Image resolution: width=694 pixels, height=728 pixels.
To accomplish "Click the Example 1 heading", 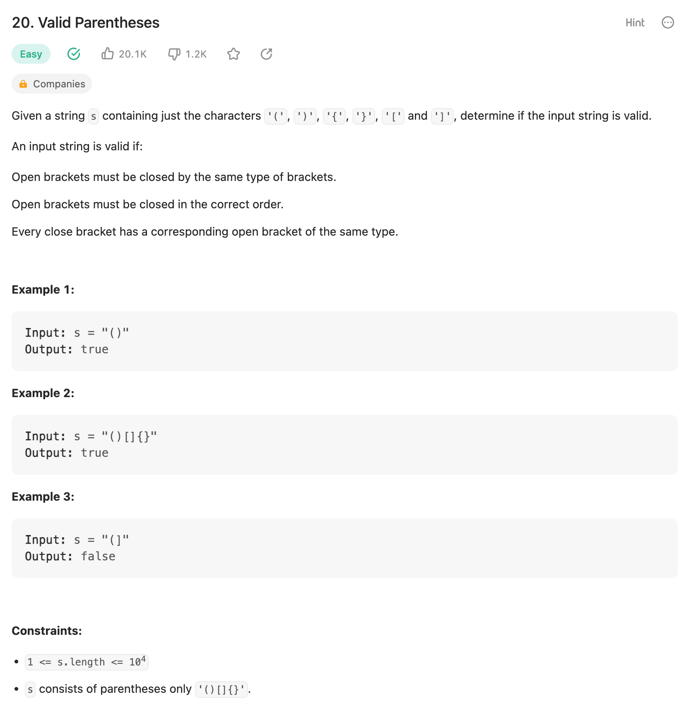I will coord(43,289).
